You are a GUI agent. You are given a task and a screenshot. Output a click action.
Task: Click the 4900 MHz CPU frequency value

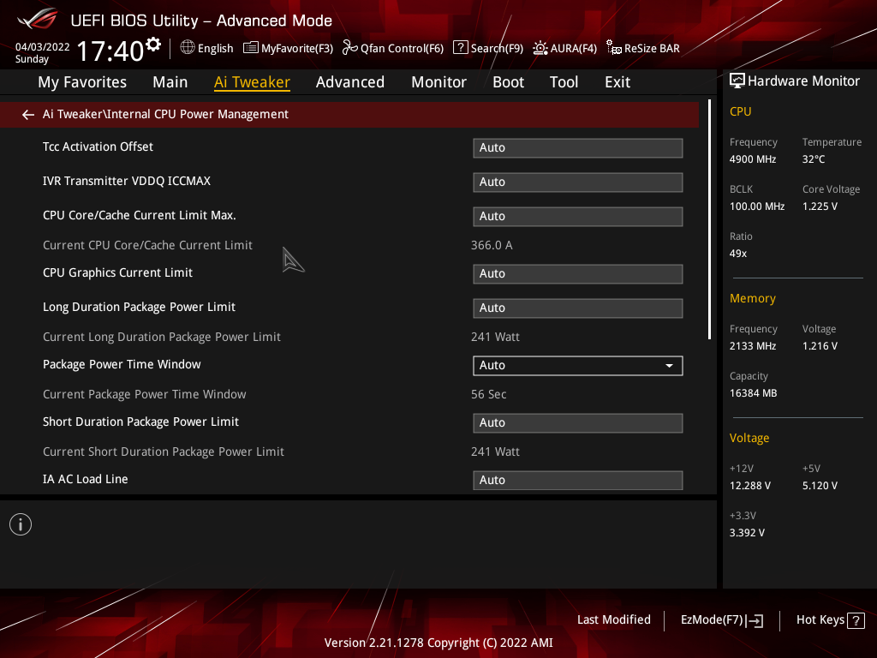tap(753, 159)
